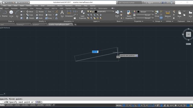
Task: Toggle ortho mode in status bar
Action: click(x=136, y=105)
